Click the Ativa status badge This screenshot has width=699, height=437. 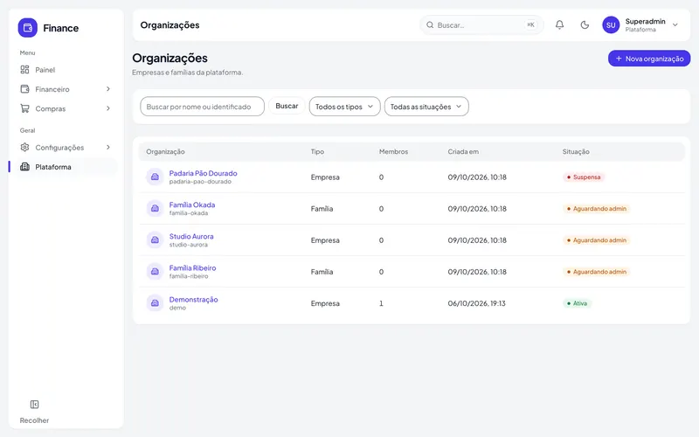coord(577,303)
